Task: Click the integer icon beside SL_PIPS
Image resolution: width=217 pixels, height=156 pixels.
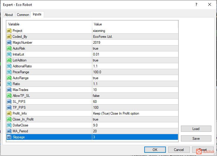Action: tap(9, 102)
